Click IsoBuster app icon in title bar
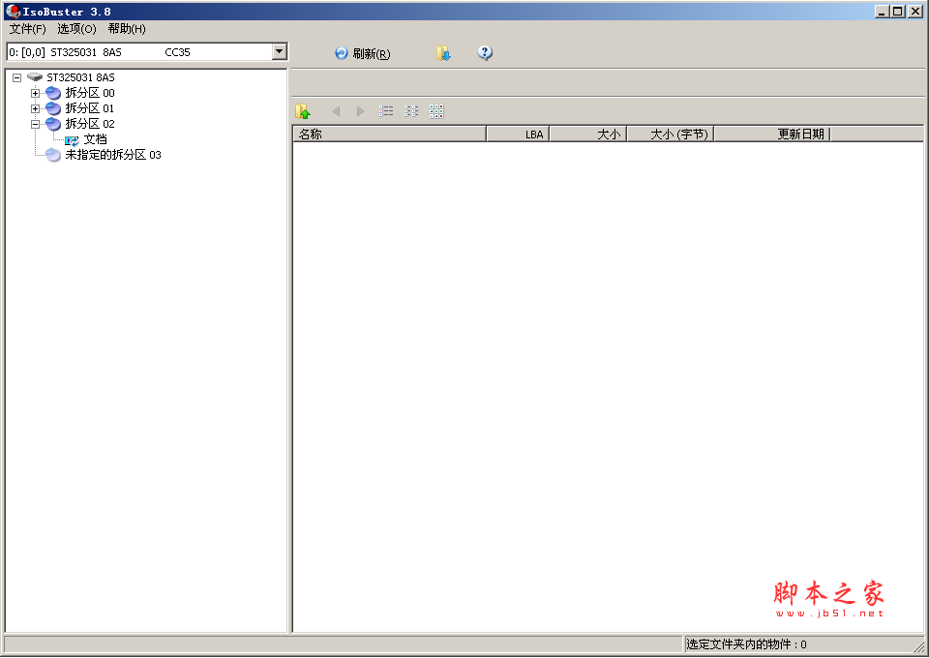 [13, 12]
